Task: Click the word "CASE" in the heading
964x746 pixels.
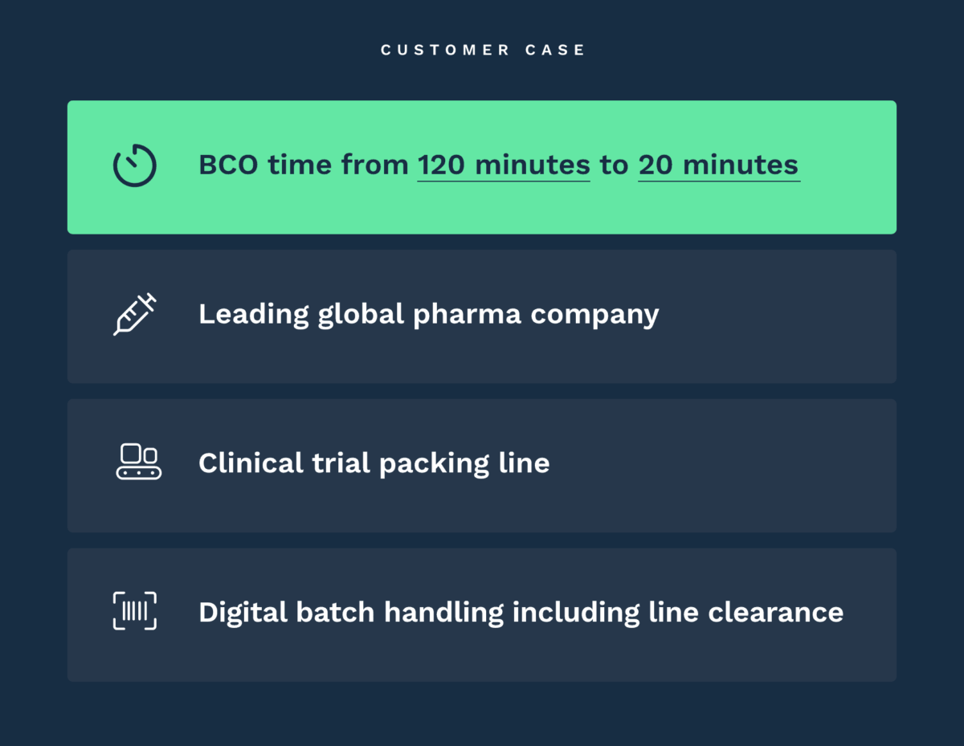Action: [x=556, y=51]
